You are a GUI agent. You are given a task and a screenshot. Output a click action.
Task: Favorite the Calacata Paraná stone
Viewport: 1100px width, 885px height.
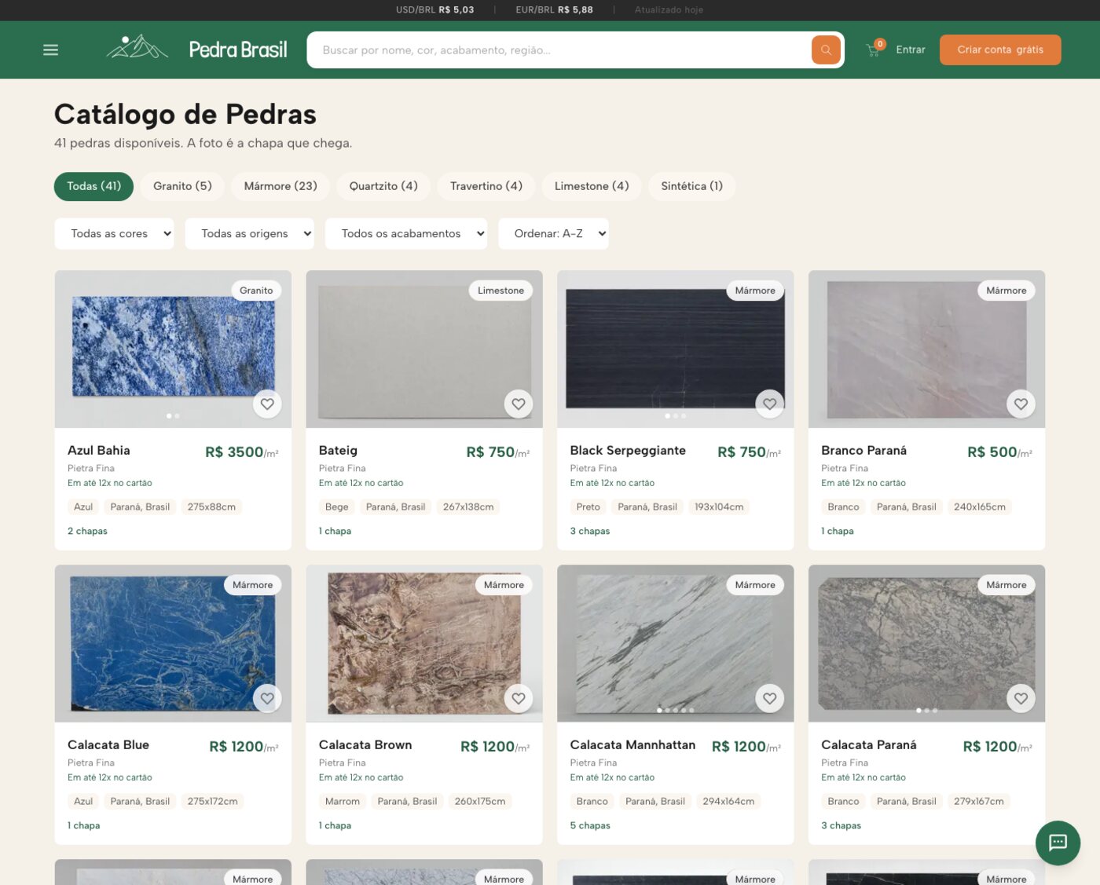coord(1021,698)
